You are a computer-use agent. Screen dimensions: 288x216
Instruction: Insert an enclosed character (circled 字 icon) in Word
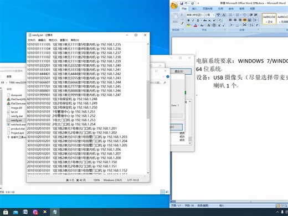[x=214, y=25]
